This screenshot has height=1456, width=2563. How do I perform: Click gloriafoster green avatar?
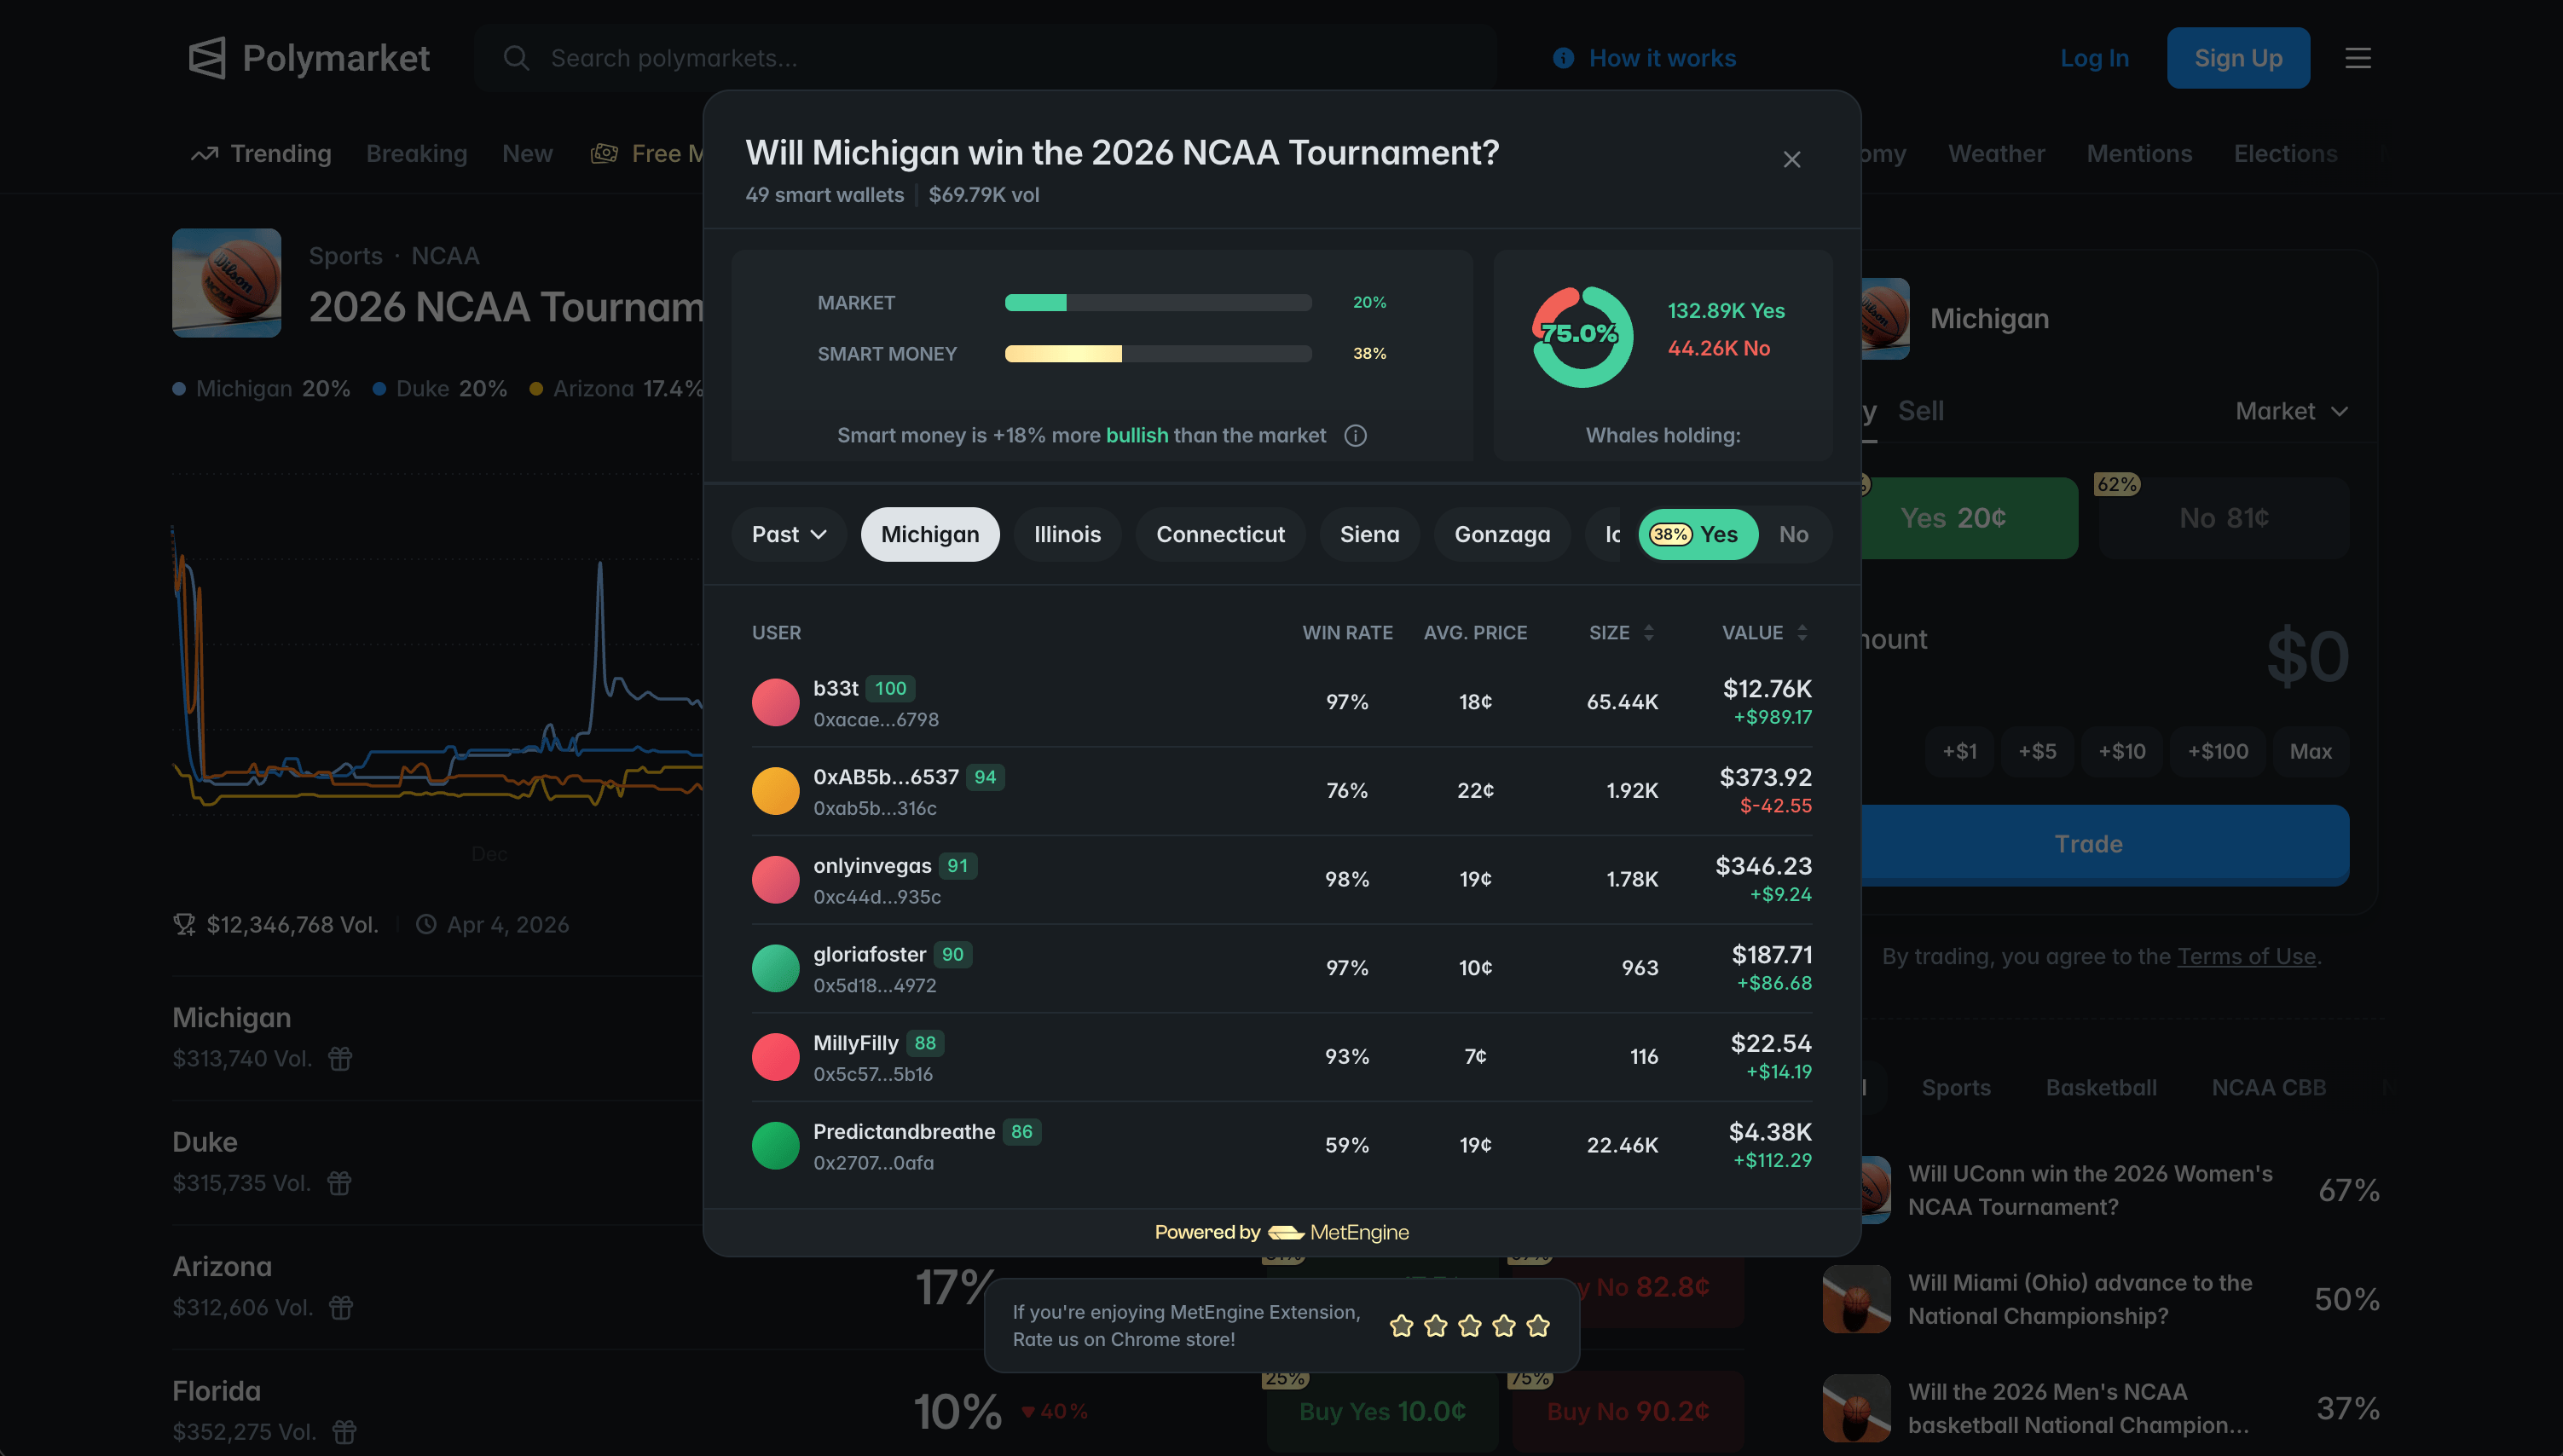point(775,968)
